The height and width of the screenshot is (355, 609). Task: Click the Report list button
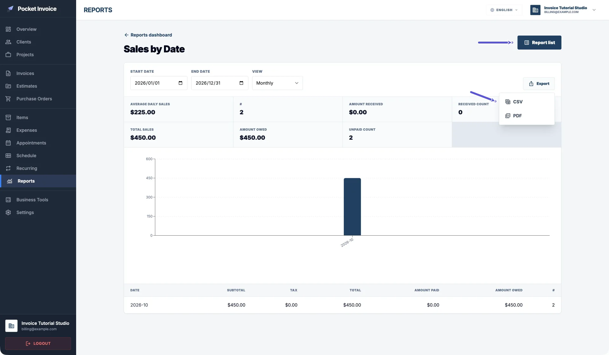click(x=539, y=43)
